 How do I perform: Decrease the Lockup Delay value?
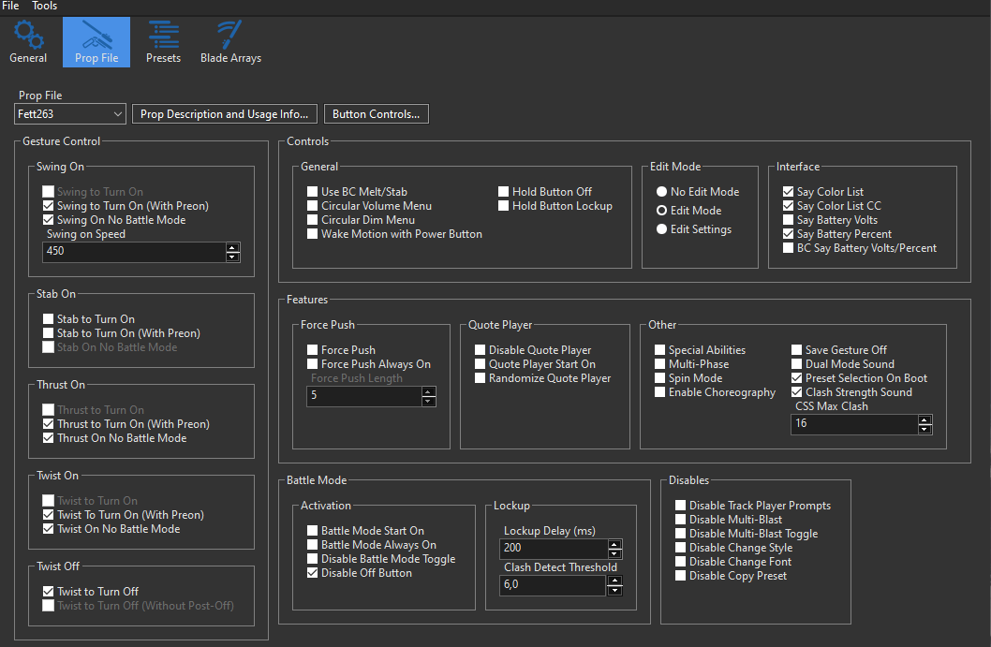(614, 553)
